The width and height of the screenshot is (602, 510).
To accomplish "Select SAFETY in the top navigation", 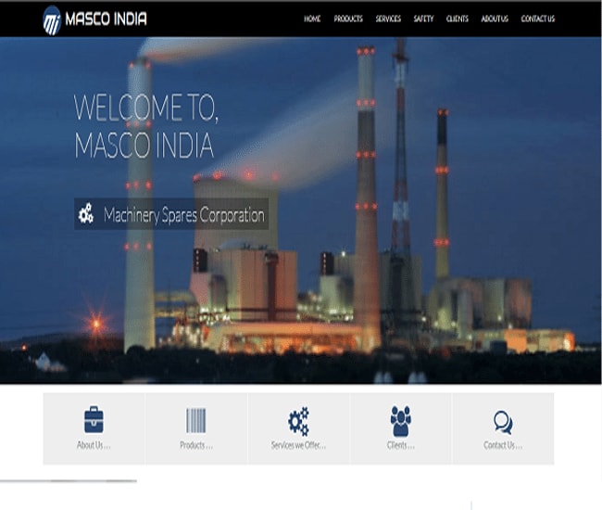I will [x=423, y=19].
